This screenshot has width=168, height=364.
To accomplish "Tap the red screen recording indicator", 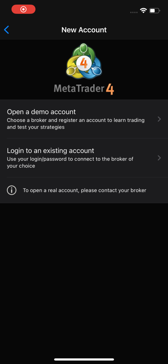I will [x=23, y=9].
